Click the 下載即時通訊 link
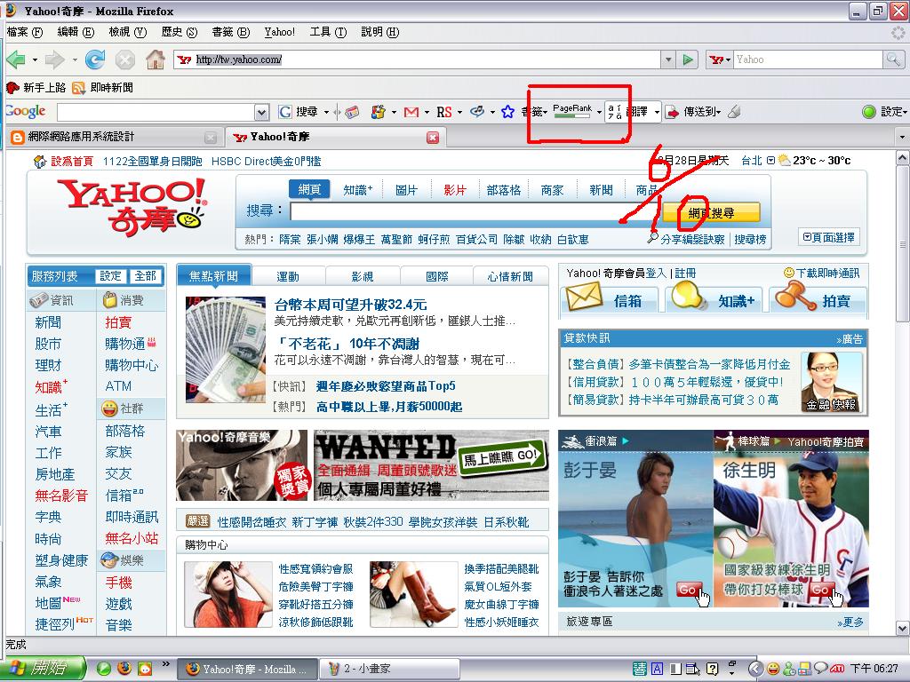910x682 pixels. (x=827, y=274)
